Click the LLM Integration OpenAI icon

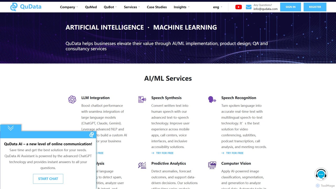72,99
